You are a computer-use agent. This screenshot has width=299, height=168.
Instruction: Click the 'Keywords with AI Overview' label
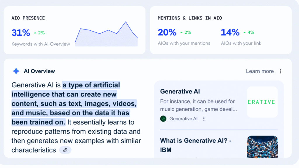point(41,44)
